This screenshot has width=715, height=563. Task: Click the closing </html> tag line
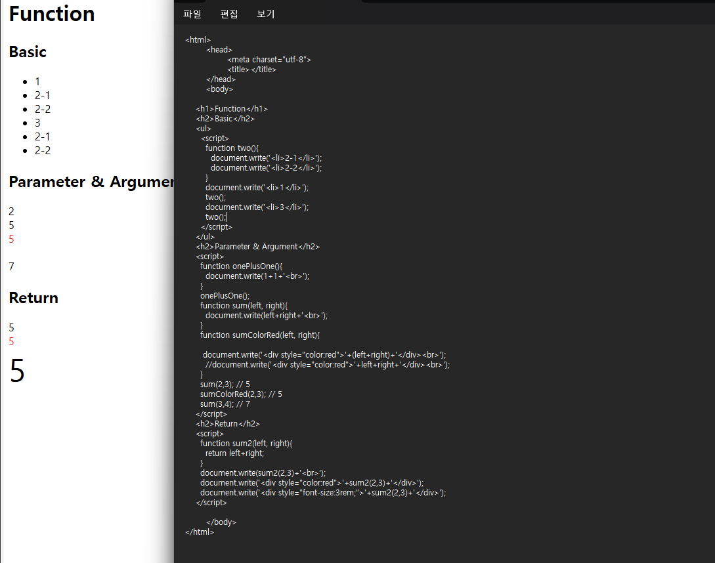pyautogui.click(x=200, y=532)
